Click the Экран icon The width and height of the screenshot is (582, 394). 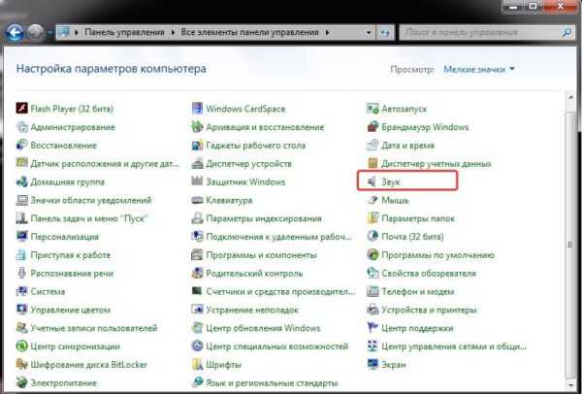[372, 365]
